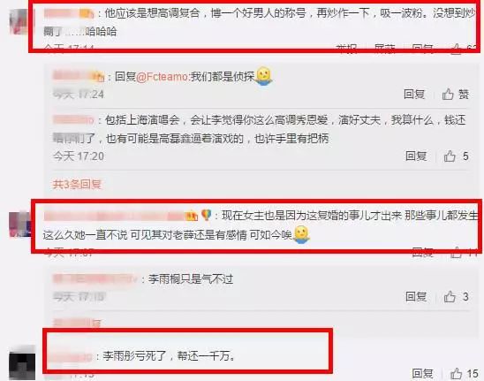Reply to the 帮还一千万 comment
The image size is (484, 381).
(422, 374)
